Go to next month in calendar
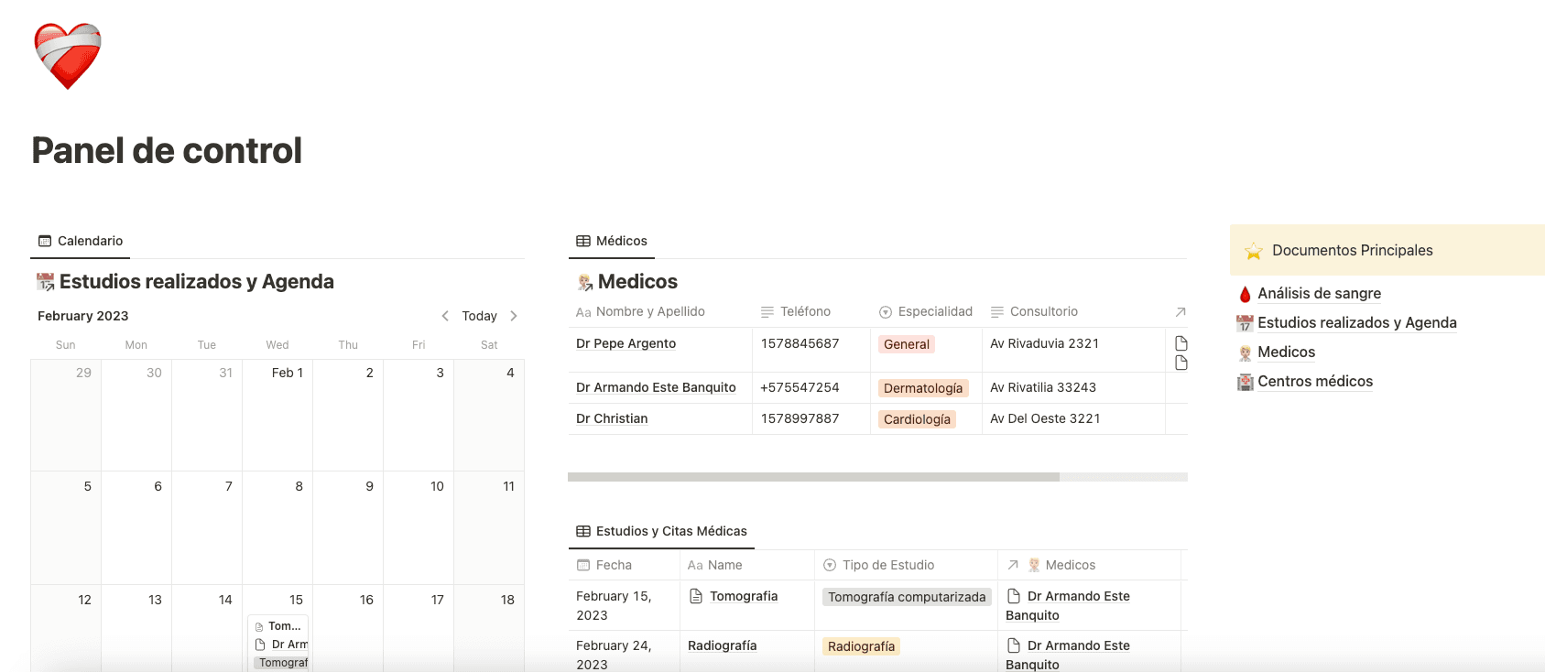Viewport: 1545px width, 672px height. click(x=514, y=316)
